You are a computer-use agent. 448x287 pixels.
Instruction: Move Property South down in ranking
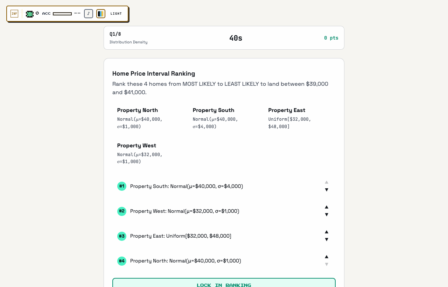point(327,190)
